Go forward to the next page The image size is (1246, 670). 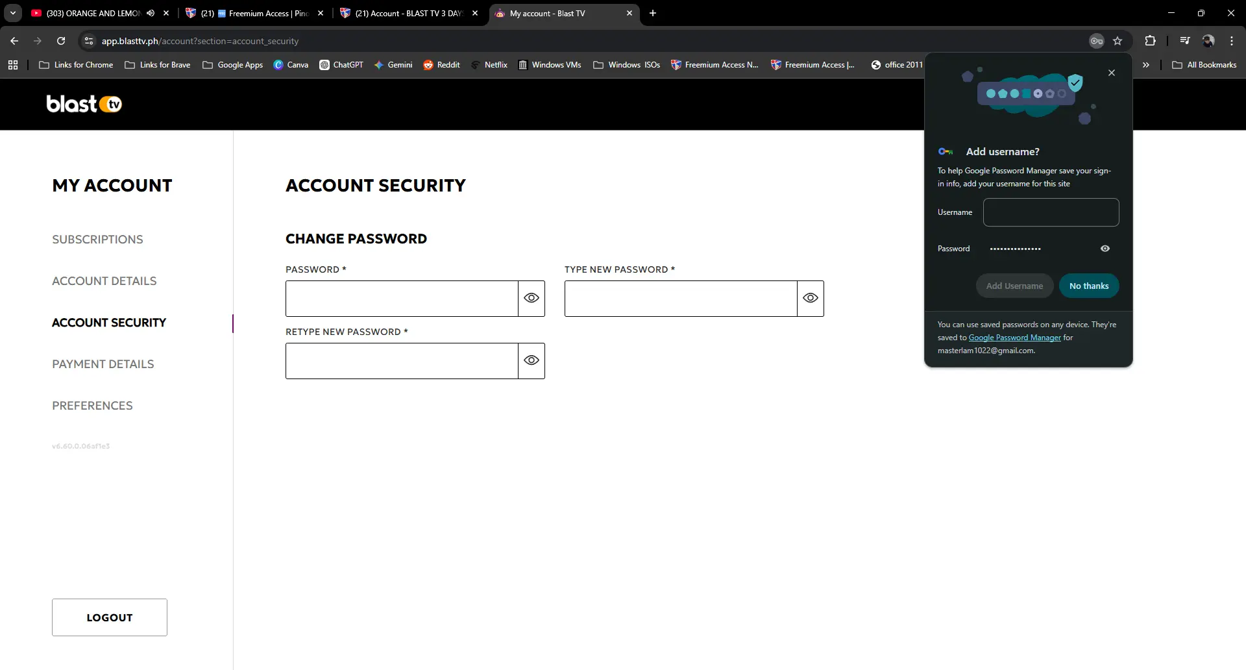(38, 41)
